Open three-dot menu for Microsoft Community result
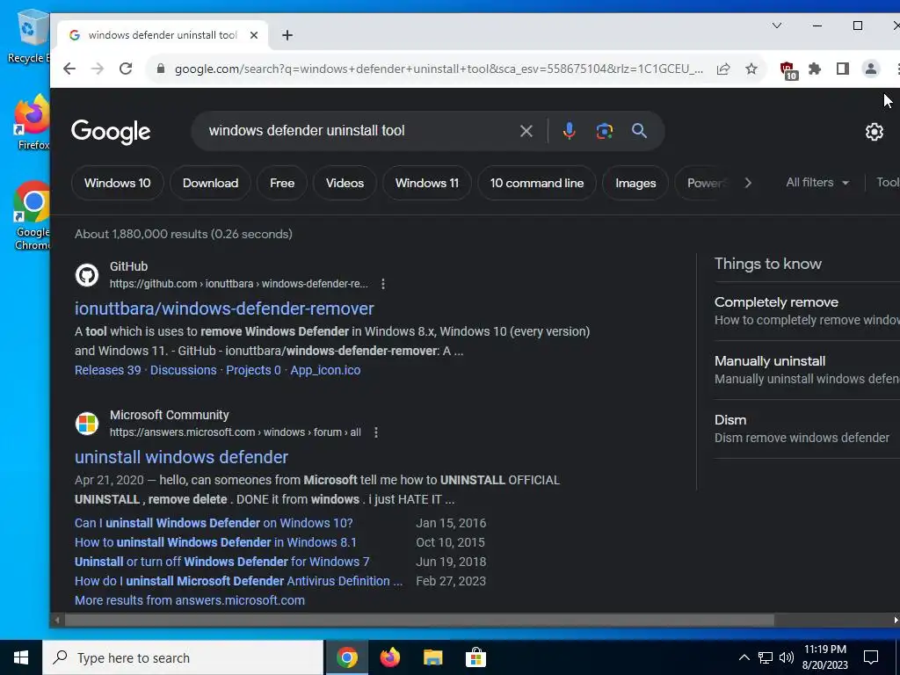 tap(376, 432)
